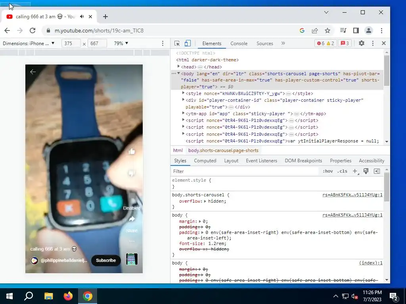Viewport: 406px width, 304px height.
Task: Click the errors and warnings counter
Action: tap(326, 43)
